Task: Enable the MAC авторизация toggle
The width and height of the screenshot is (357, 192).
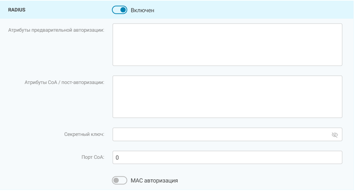Action: 120,180
